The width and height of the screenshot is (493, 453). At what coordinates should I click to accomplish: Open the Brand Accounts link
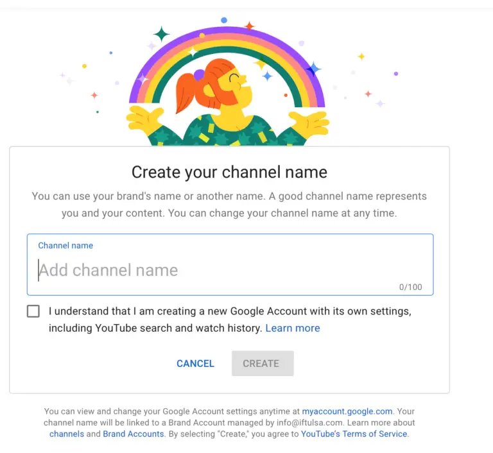[133, 434]
